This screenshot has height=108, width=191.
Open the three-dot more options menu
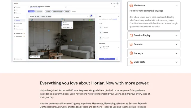point(117,7)
